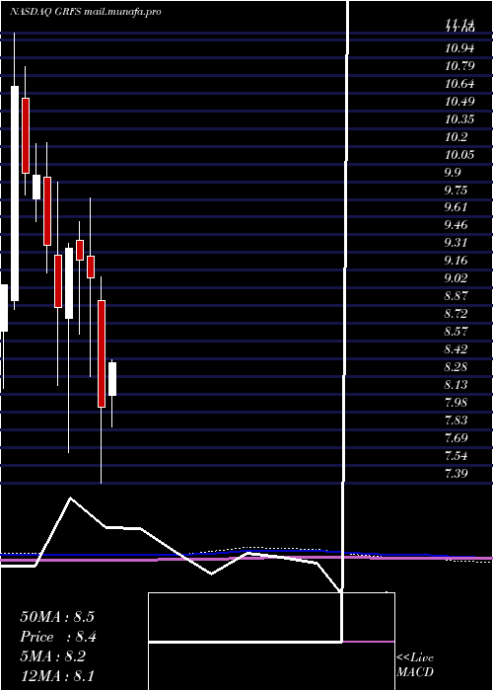Click the NASDAQ GRFS mail.munafa.pro title text

pyautogui.click(x=85, y=12)
